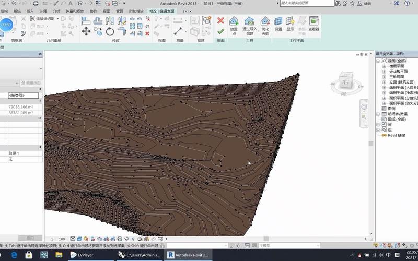The height and width of the screenshot is (261, 418).
Task: Click the red Delete icon in Modify panel
Action: pyautogui.click(x=147, y=33)
